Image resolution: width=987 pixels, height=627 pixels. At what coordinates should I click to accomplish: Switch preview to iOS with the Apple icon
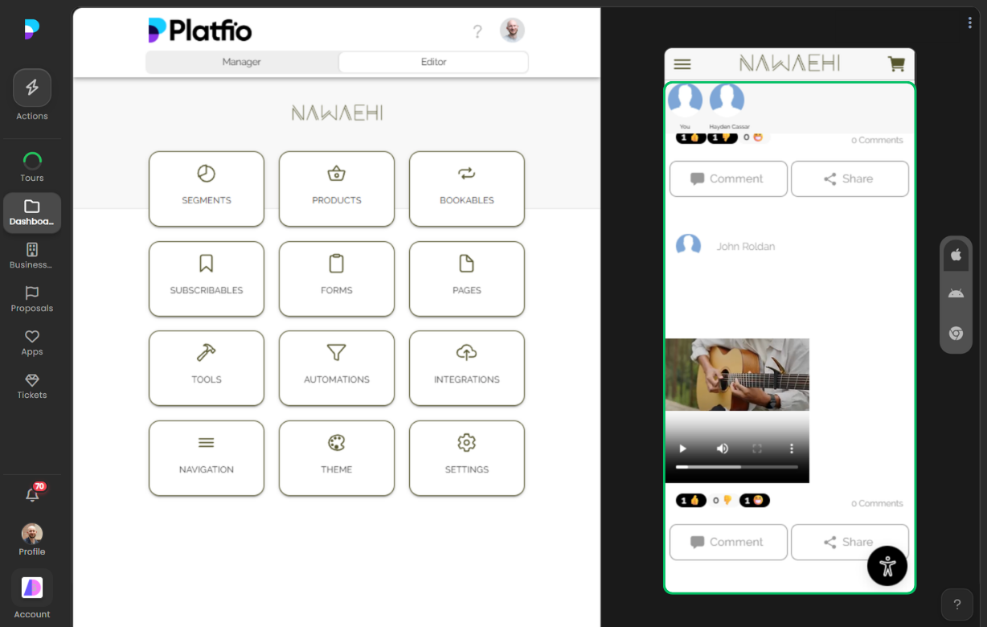coord(956,255)
